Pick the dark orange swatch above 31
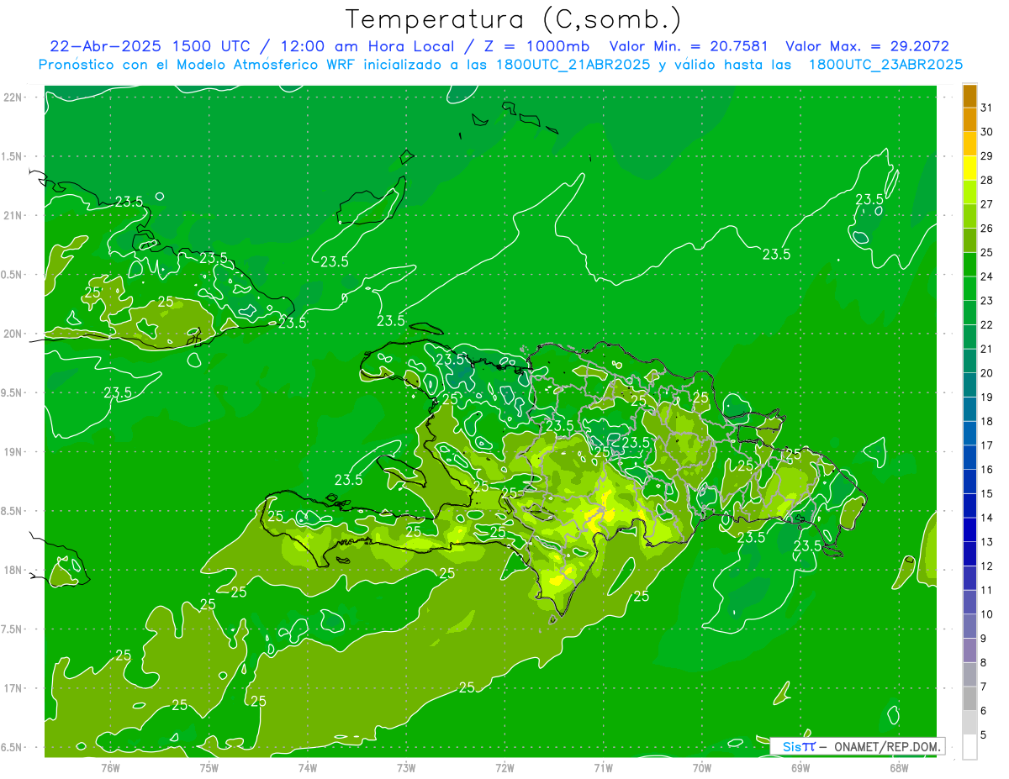This screenshot has width=1009, height=779. (x=969, y=96)
